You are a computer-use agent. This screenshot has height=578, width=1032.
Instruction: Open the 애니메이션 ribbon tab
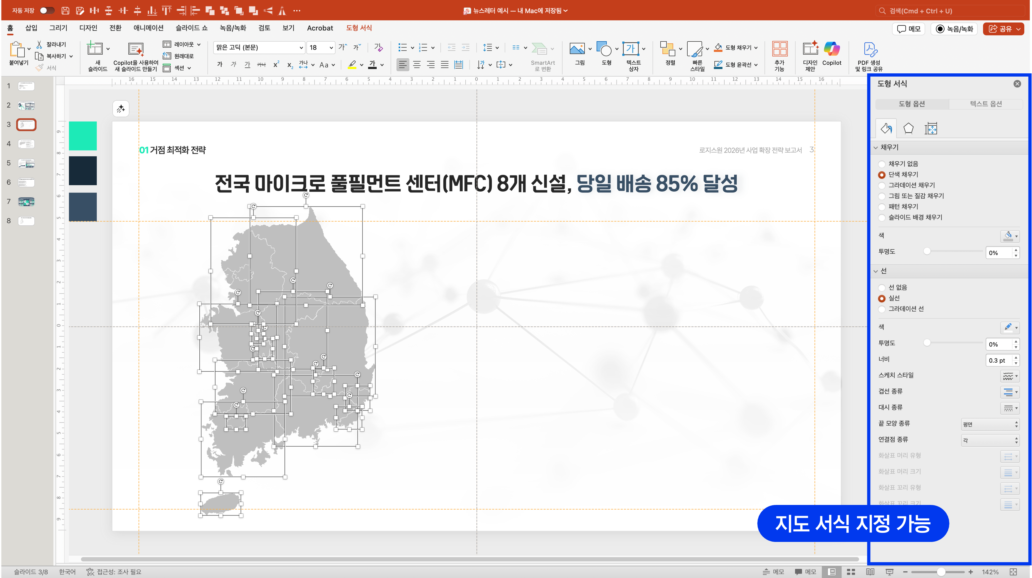tap(148, 28)
